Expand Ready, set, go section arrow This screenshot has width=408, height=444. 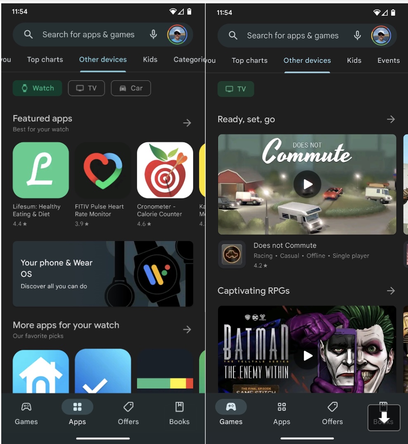click(x=391, y=119)
